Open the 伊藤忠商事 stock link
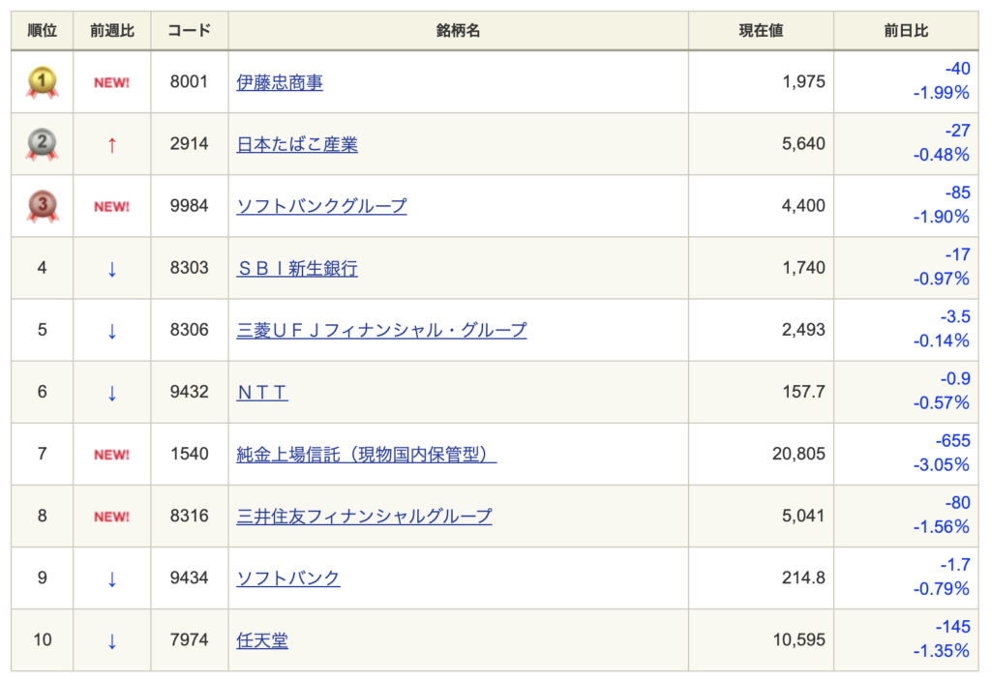The height and width of the screenshot is (681, 991). coord(280,83)
